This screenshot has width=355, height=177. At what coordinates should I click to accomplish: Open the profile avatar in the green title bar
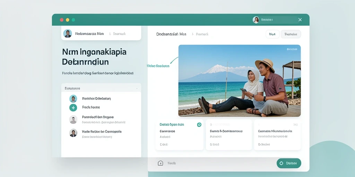(256, 20)
